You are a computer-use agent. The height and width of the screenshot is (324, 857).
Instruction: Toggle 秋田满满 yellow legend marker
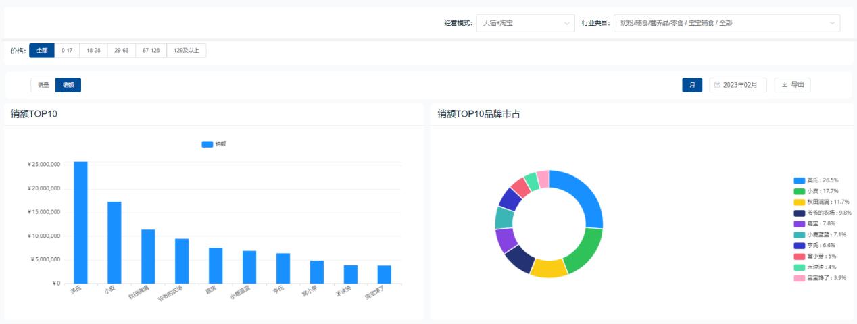coord(799,202)
